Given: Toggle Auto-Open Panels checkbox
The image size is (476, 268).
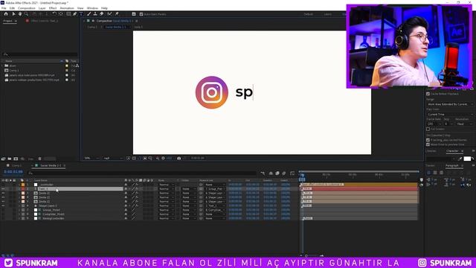Looking at the screenshot, I should tap(141, 14).
